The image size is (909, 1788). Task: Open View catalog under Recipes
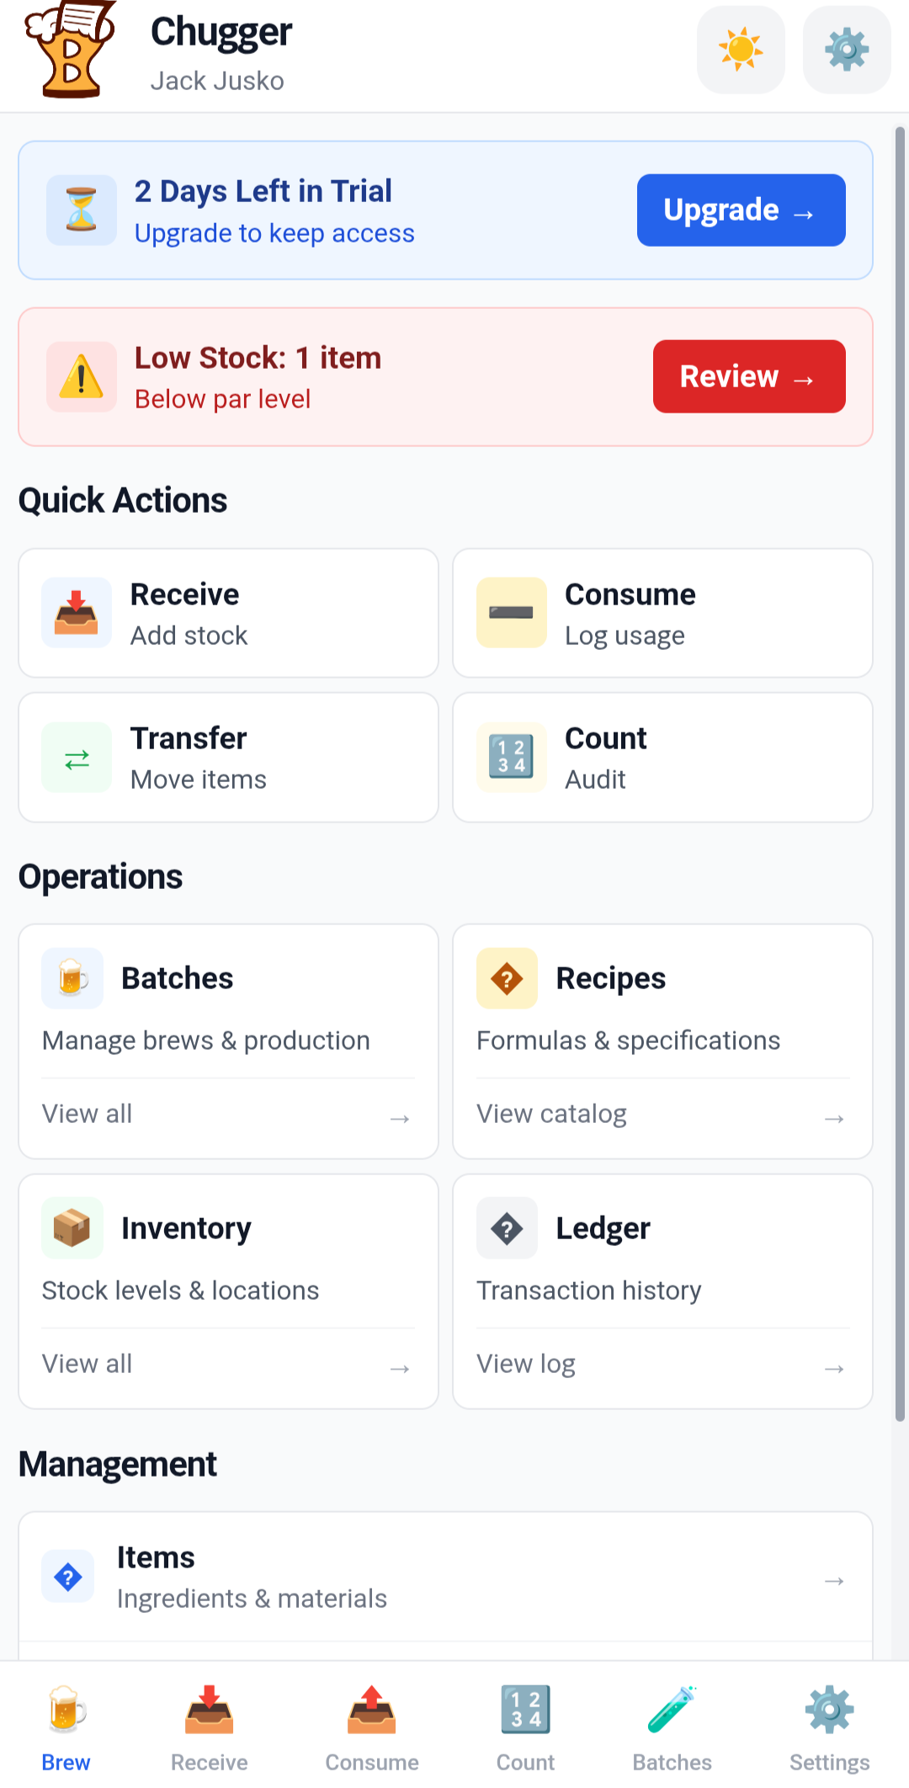tap(551, 1113)
